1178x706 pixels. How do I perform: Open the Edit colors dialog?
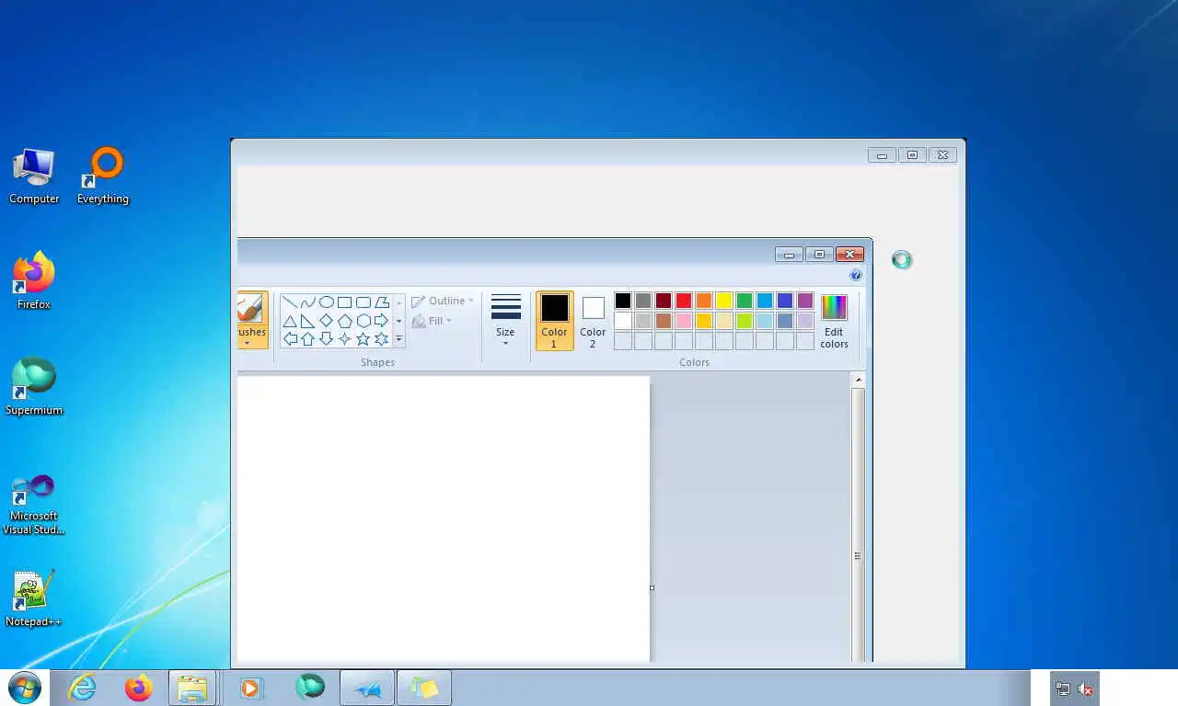click(x=834, y=322)
